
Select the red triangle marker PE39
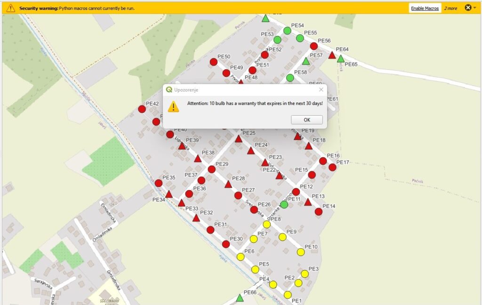182,146
